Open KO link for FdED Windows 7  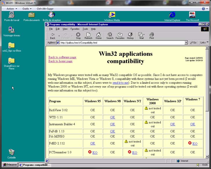pyautogui.click(x=195, y=144)
